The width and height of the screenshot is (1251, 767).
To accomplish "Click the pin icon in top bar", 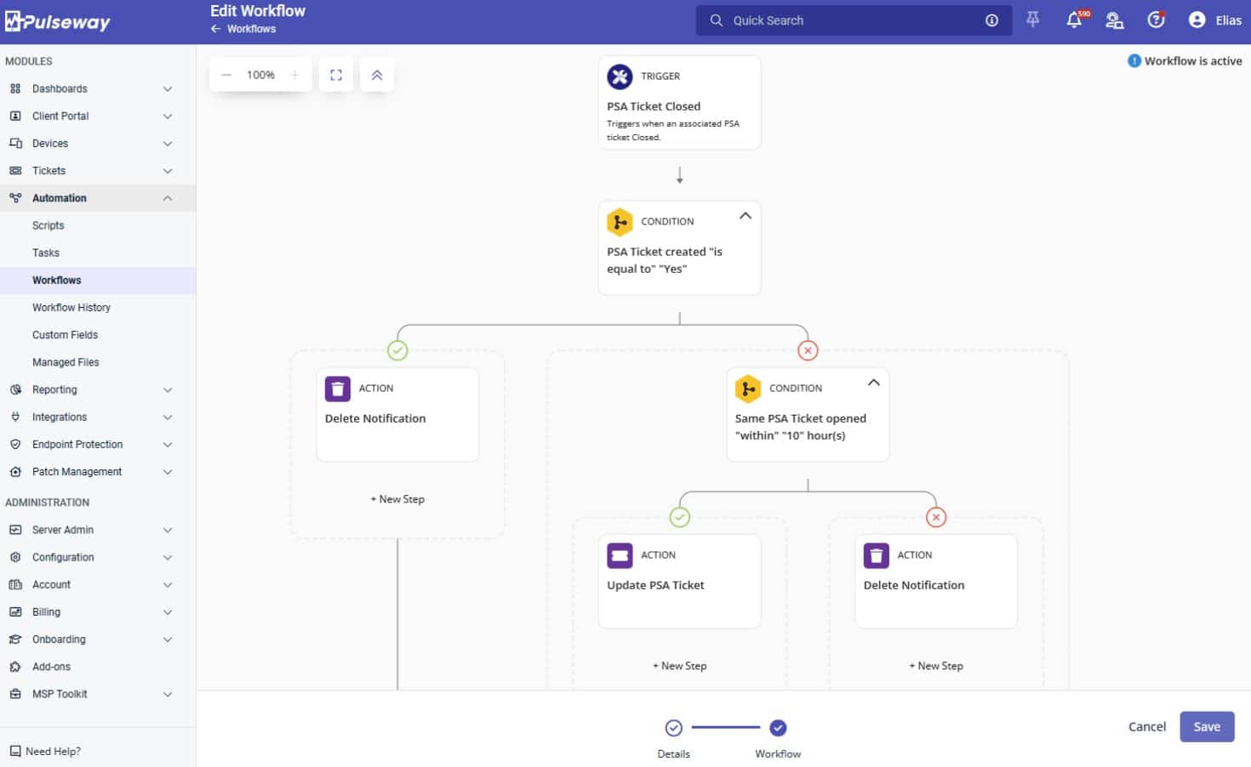I will [1032, 20].
